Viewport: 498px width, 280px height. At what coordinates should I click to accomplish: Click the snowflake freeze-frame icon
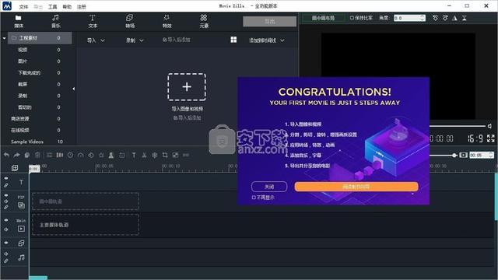click(x=154, y=155)
